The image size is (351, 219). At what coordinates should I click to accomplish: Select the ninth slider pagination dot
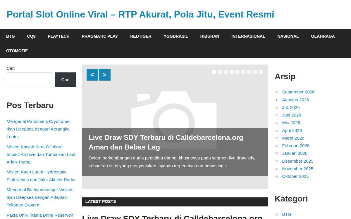coord(261,72)
